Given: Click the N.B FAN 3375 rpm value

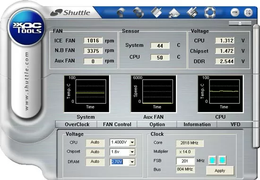Looking at the screenshot, I should (93, 51).
